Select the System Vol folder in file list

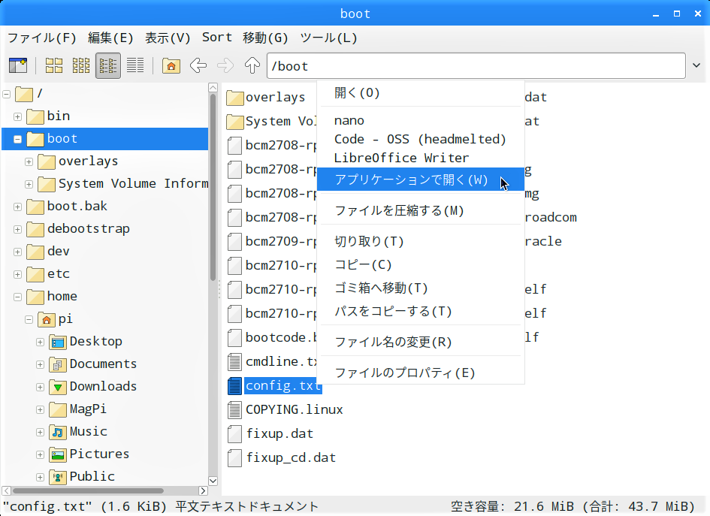(271, 122)
